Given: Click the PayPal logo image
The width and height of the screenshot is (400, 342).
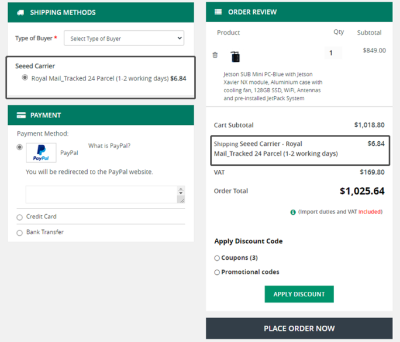Looking at the screenshot, I should tap(41, 152).
